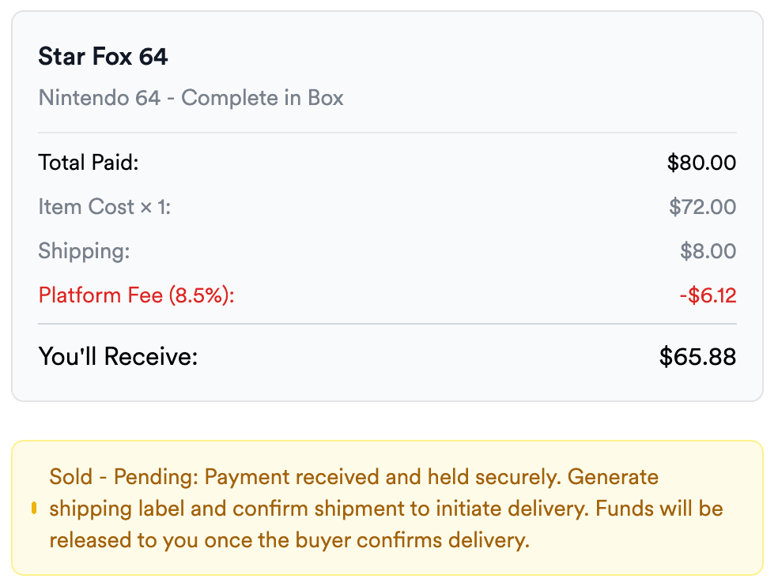
Task: Click the Nintendo 64 - Complete in Box subtitle
Action: [x=191, y=98]
